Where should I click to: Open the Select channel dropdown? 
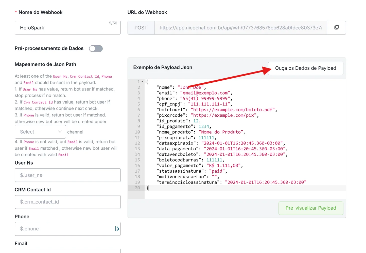pos(40,132)
